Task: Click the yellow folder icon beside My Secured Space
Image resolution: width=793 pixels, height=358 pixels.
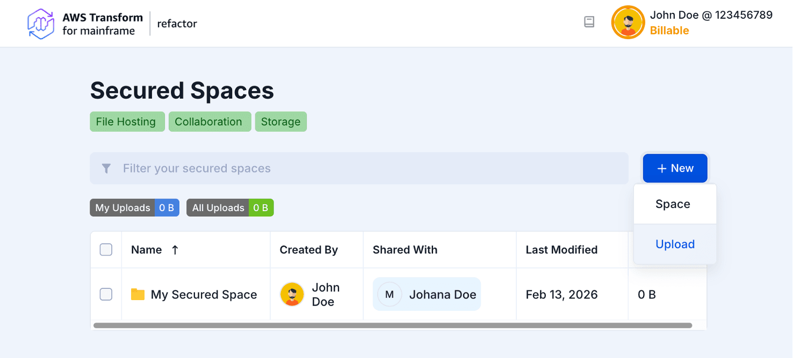Action: 137,294
